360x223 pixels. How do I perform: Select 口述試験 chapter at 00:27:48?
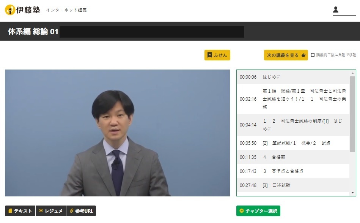[x=293, y=185]
